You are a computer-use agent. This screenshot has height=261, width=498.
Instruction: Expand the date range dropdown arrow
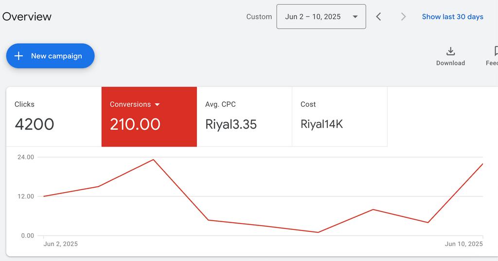356,16
